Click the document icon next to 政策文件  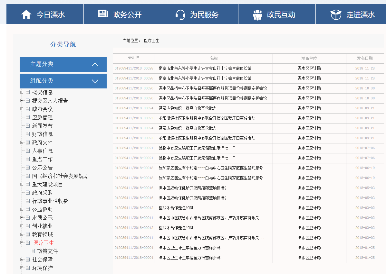[x=33, y=251]
